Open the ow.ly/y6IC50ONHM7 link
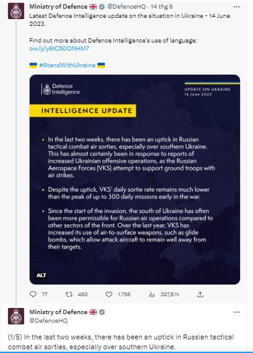This screenshot has width=253, height=353. click(x=59, y=48)
